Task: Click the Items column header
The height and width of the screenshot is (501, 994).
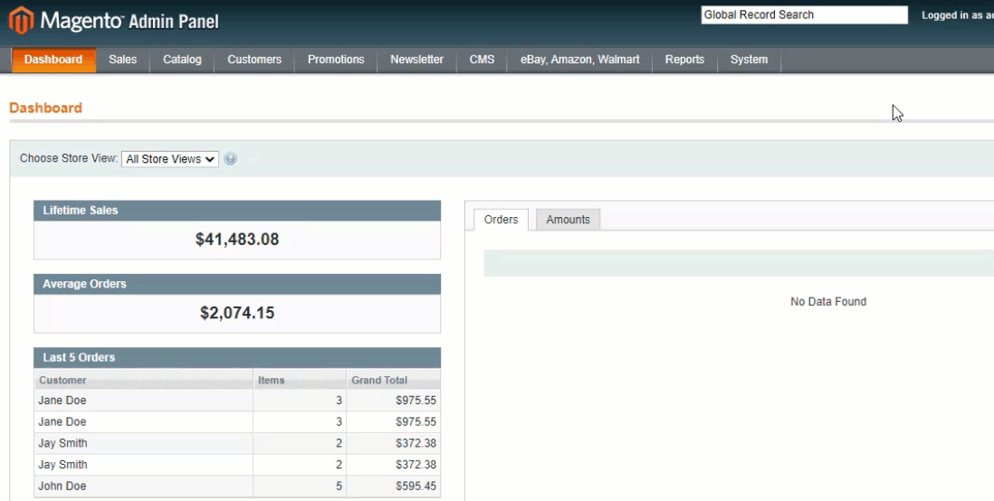Action: 300,380
